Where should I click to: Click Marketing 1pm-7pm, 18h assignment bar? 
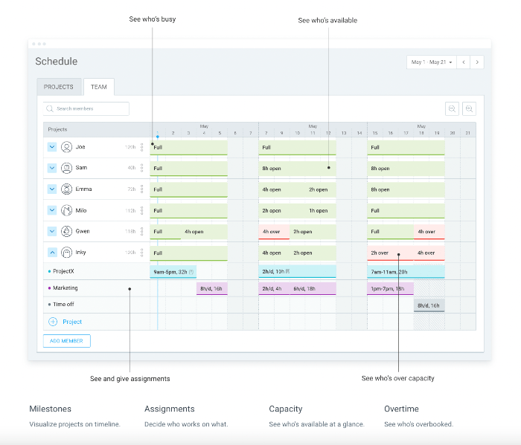point(391,288)
